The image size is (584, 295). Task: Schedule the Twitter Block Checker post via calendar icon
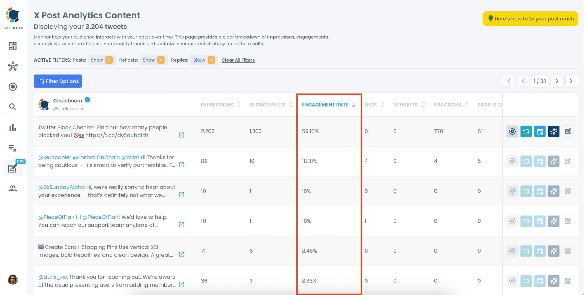pos(540,131)
